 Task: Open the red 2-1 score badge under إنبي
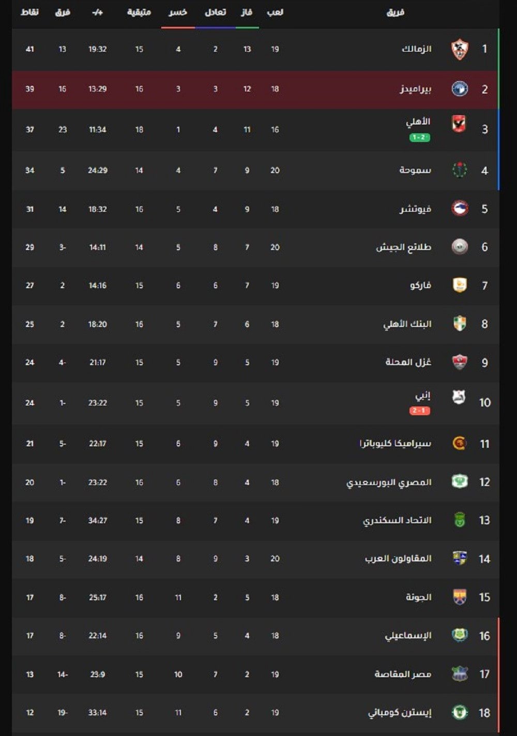(420, 411)
